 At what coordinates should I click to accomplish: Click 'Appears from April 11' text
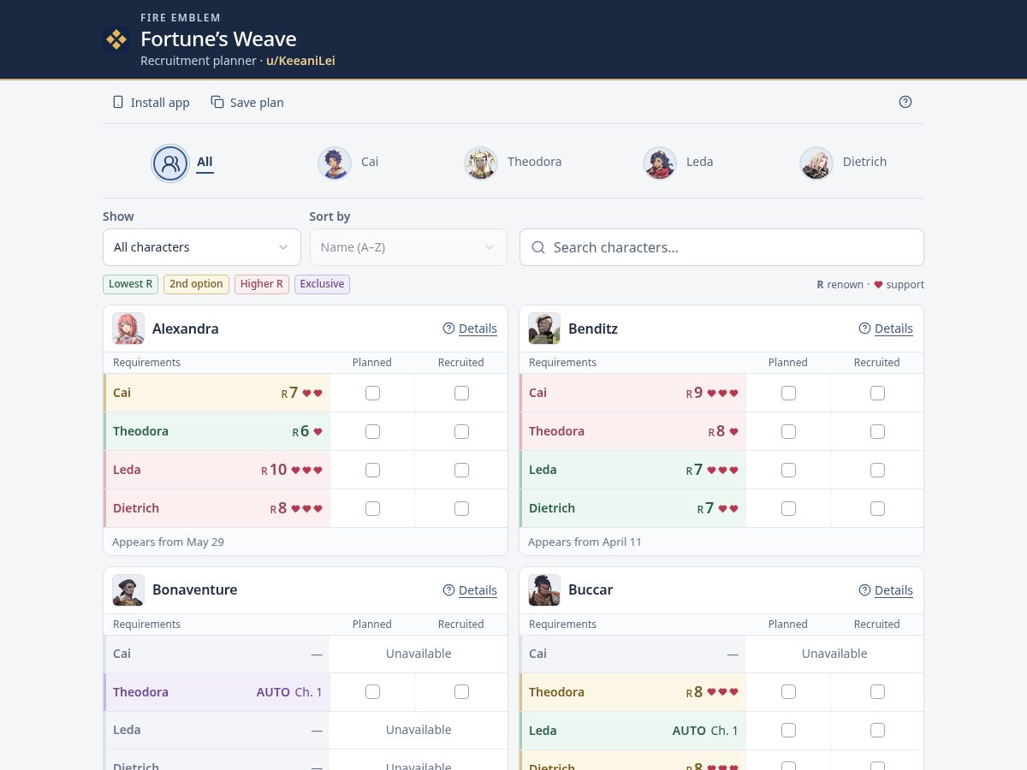pos(585,542)
